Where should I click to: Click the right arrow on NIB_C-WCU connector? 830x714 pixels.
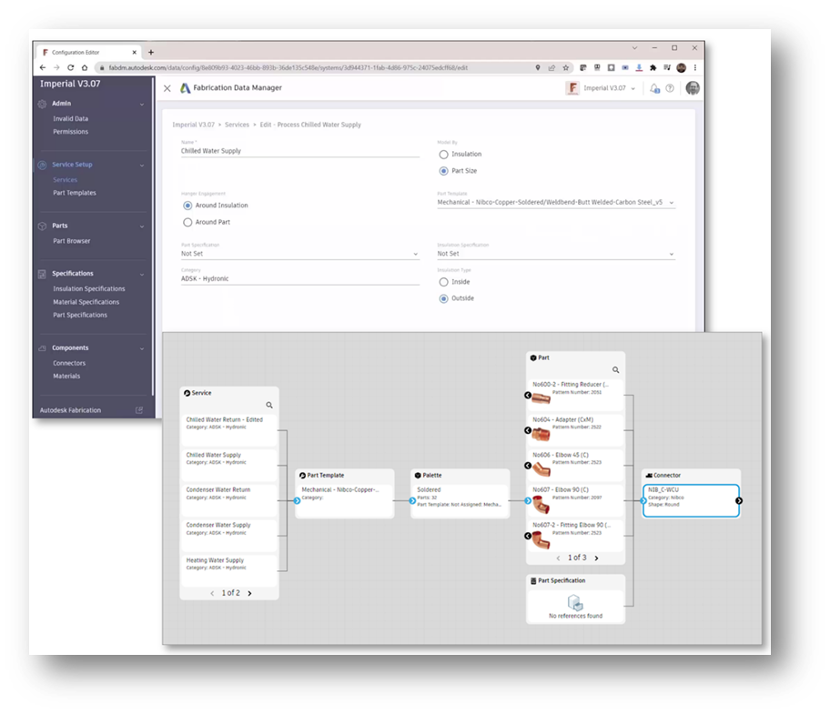(x=739, y=501)
